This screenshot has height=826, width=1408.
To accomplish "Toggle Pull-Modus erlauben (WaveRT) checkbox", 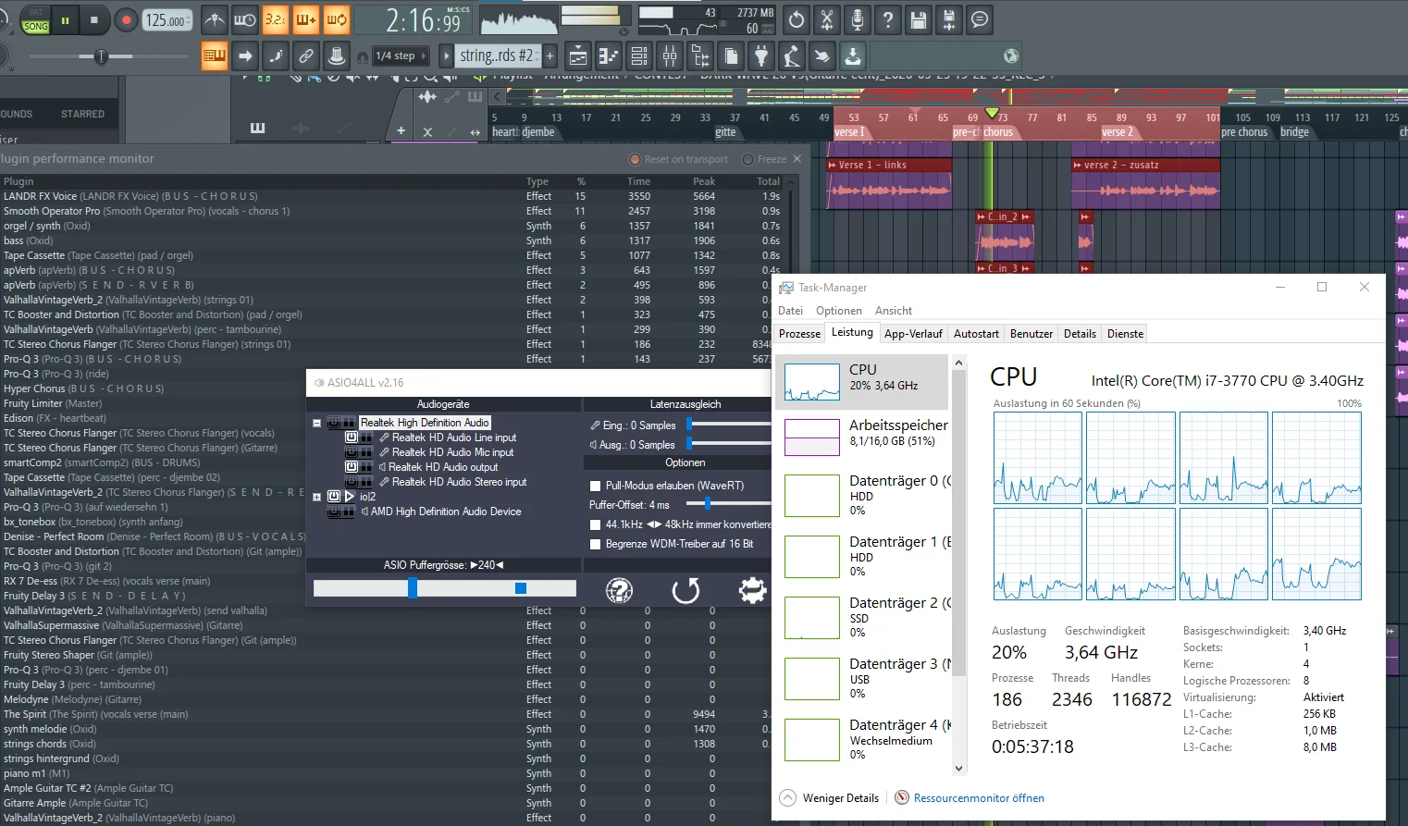I will tap(596, 486).
